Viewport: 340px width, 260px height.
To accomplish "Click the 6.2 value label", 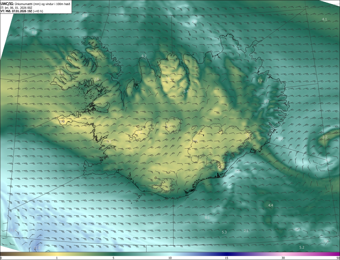I will 144,56.
